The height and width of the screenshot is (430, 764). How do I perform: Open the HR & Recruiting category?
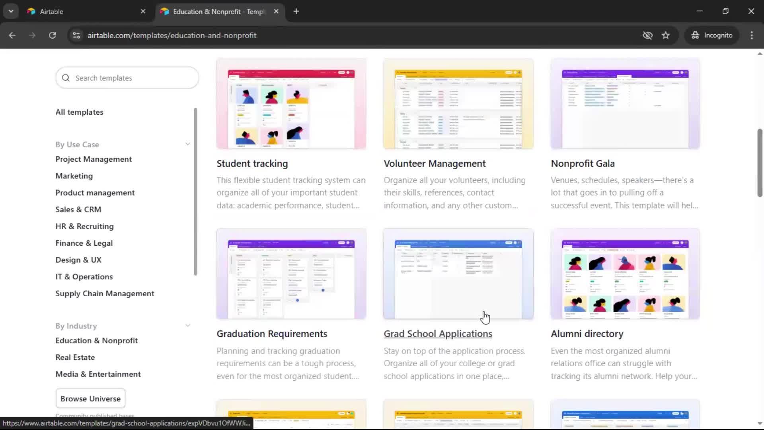(x=84, y=226)
